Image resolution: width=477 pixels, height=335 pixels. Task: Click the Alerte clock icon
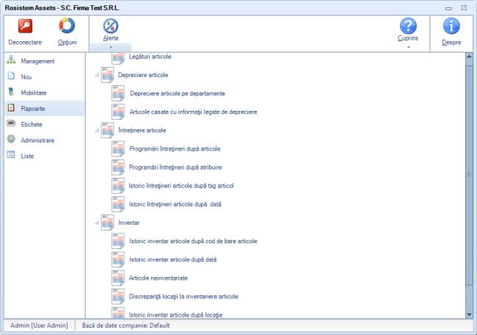coord(110,26)
